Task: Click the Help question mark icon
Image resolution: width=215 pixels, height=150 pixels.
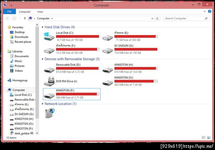Action: point(210,11)
